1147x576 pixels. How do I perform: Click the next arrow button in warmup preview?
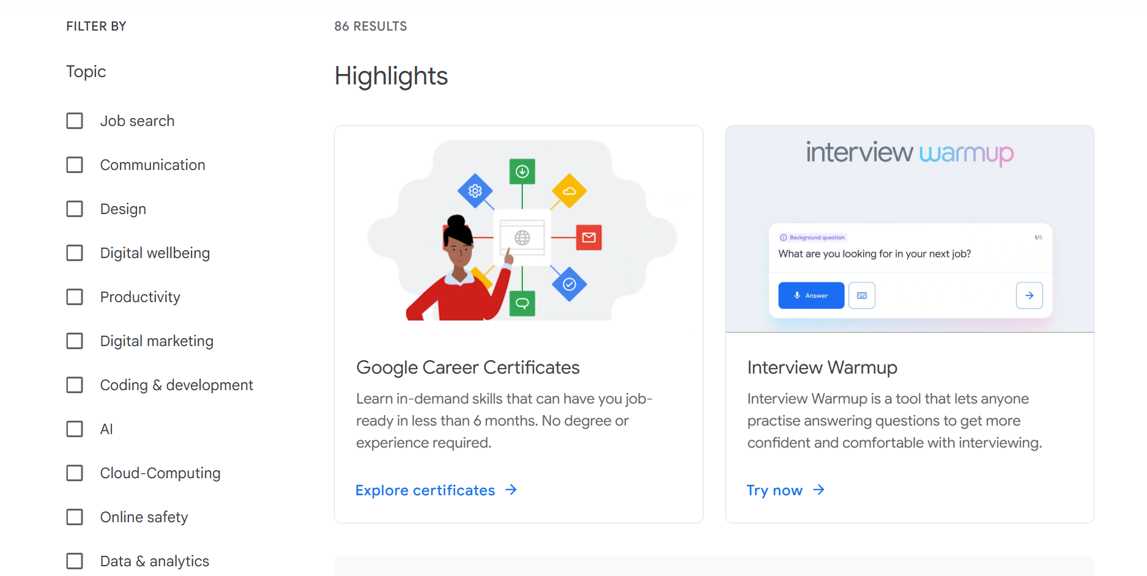(x=1030, y=295)
